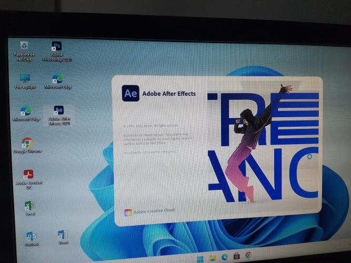
Task: Open Adobe Photoshop 2021 desktop shortcut
Action: click(x=57, y=52)
